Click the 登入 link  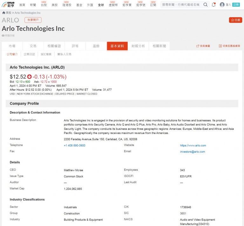coord(228,5)
